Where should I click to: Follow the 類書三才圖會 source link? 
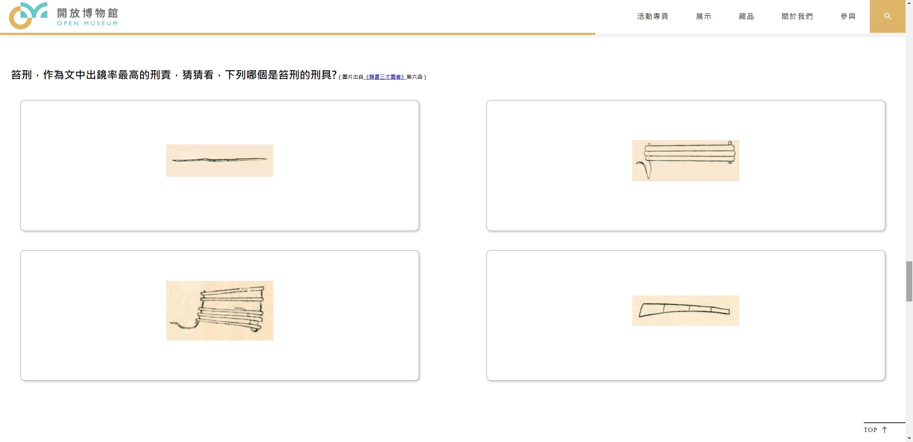point(384,77)
